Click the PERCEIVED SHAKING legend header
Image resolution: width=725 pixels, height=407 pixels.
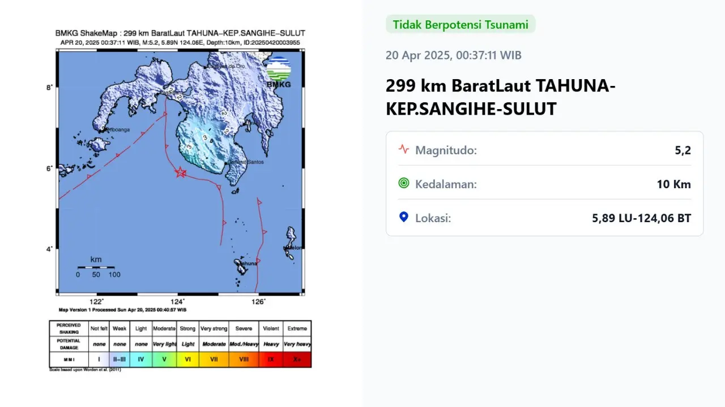(x=69, y=328)
